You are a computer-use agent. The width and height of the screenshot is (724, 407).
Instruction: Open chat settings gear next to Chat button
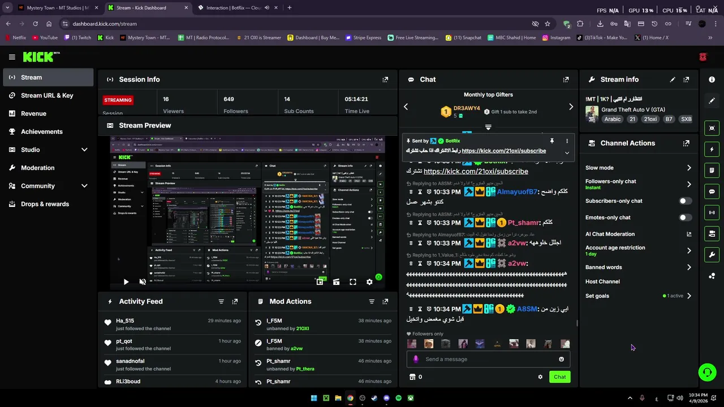540,377
